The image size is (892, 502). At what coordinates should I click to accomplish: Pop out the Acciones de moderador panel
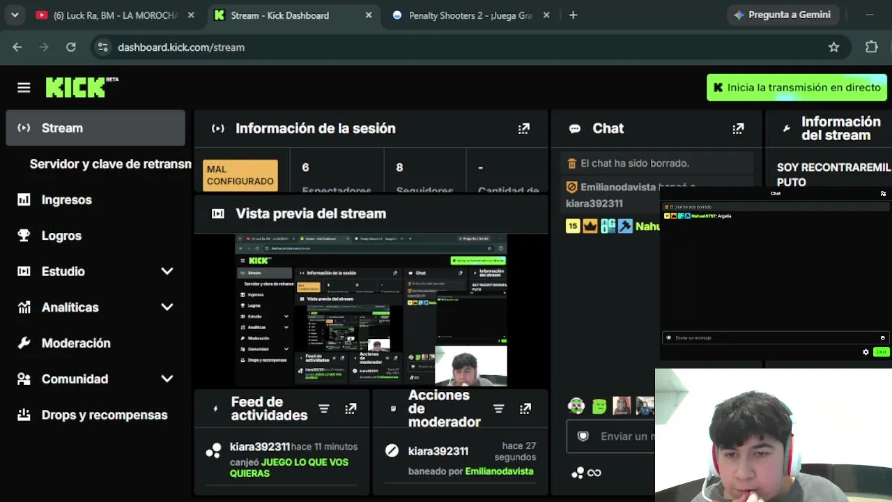(525, 409)
